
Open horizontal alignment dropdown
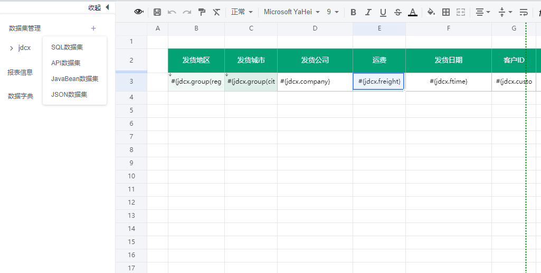click(x=483, y=12)
